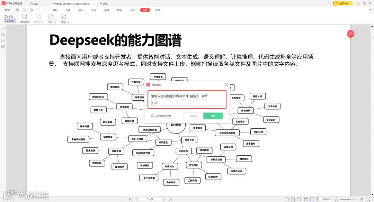
Task: Close the DeepSeek PDF document tab
Action: click(94, 4)
